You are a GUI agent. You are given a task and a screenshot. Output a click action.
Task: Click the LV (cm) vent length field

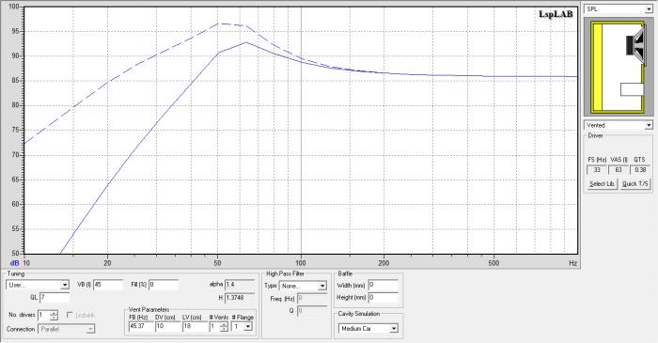tap(196, 327)
